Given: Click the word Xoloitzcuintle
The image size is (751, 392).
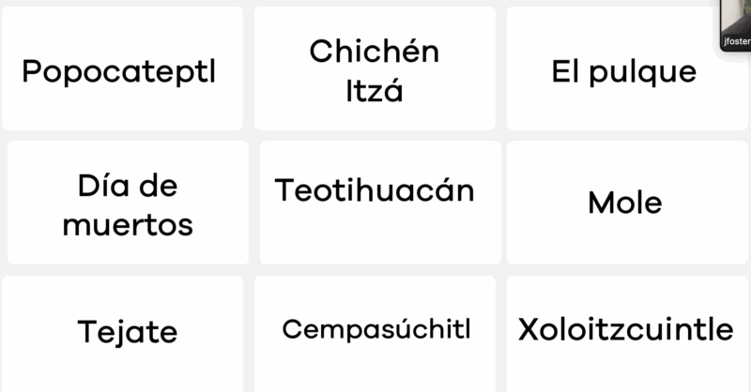Looking at the screenshot, I should (x=626, y=329).
